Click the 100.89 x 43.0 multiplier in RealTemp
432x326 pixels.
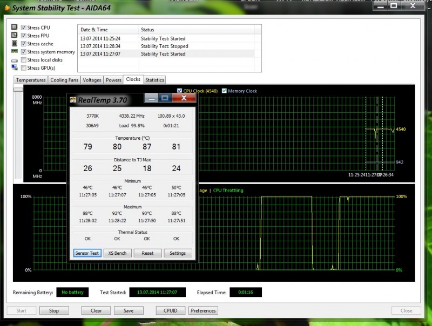[171, 116]
